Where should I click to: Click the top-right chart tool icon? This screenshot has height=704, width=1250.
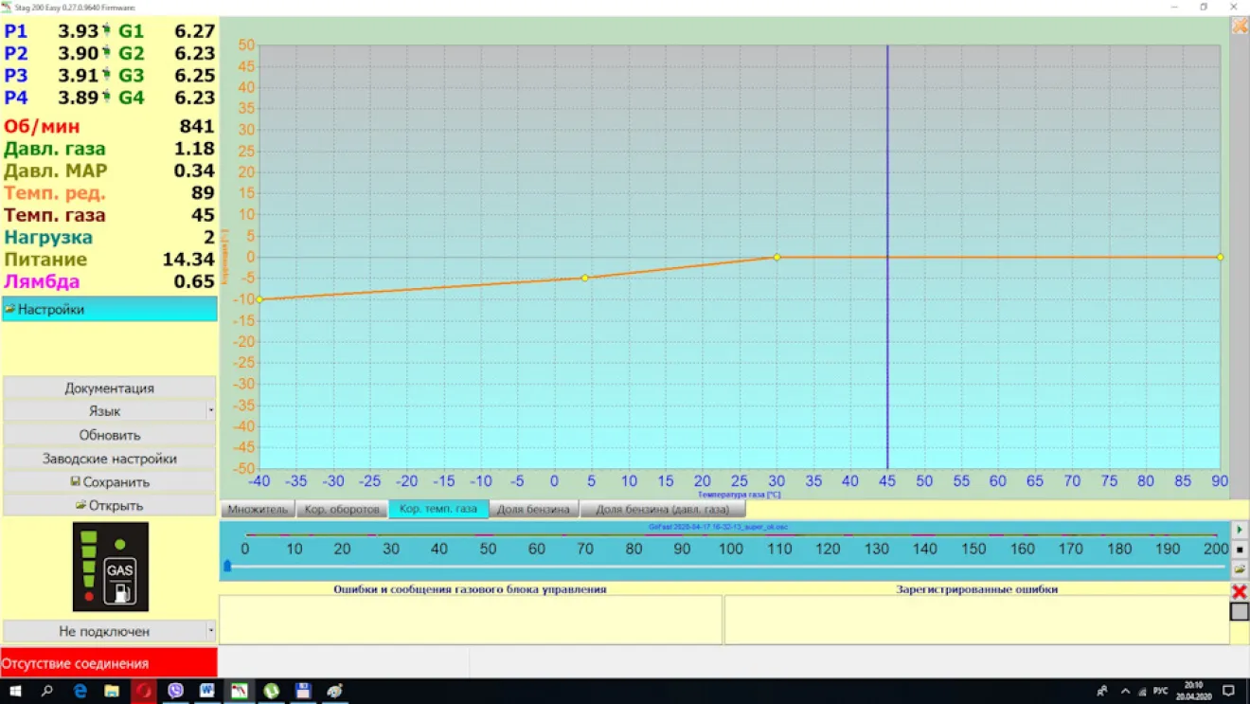click(x=1240, y=27)
